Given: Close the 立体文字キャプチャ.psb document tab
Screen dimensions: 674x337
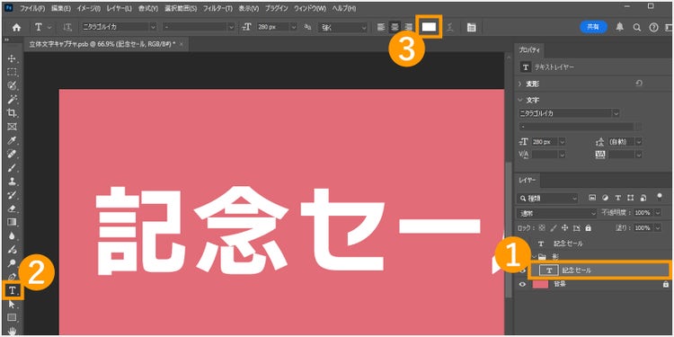Looking at the screenshot, I should pyautogui.click(x=182, y=45).
